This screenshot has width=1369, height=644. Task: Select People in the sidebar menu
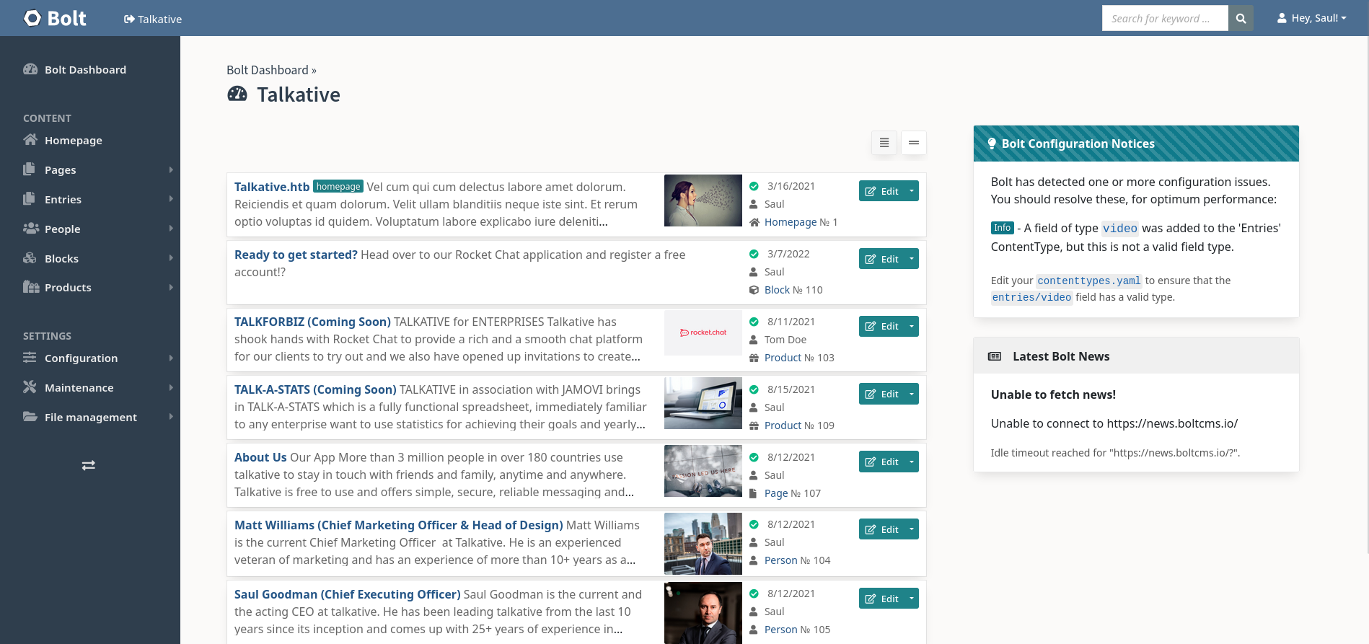point(63,229)
